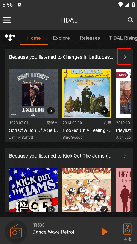Open the Blue Swede artist link
137x244 pixels.
[73, 137]
